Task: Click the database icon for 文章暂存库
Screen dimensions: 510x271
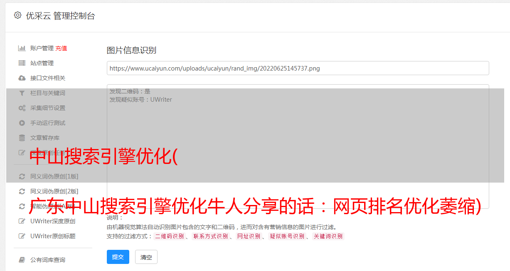Action: pyautogui.click(x=22, y=138)
